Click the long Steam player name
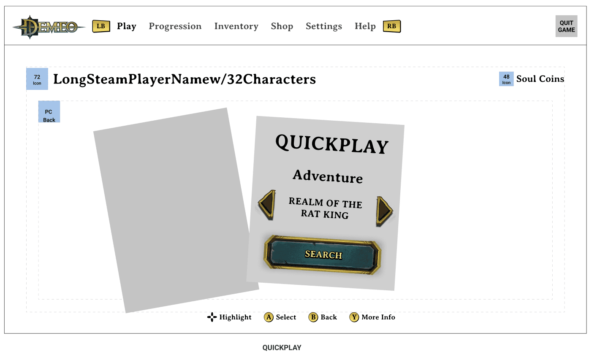 [x=185, y=79]
